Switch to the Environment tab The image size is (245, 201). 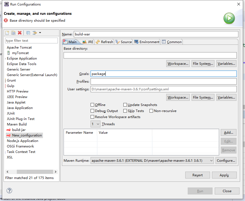pyautogui.click(x=147, y=42)
